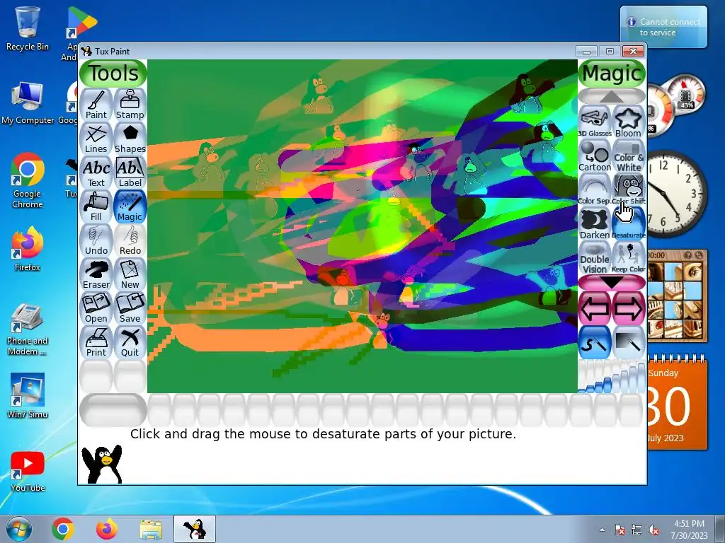Pick the Color Sep. magic effect
The height and width of the screenshot is (543, 725).
point(595,189)
